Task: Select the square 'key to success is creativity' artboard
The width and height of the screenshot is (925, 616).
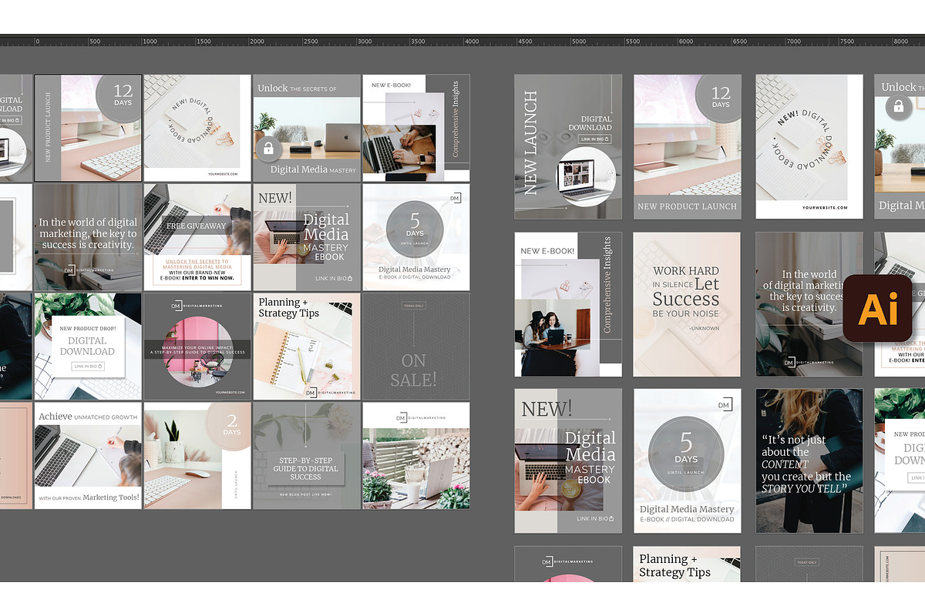Action: (89, 237)
